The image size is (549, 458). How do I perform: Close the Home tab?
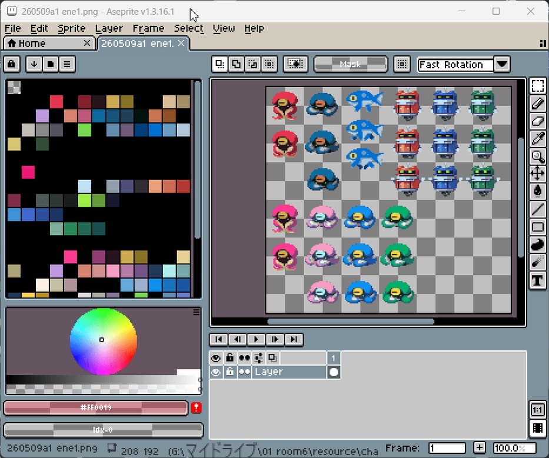(87, 43)
